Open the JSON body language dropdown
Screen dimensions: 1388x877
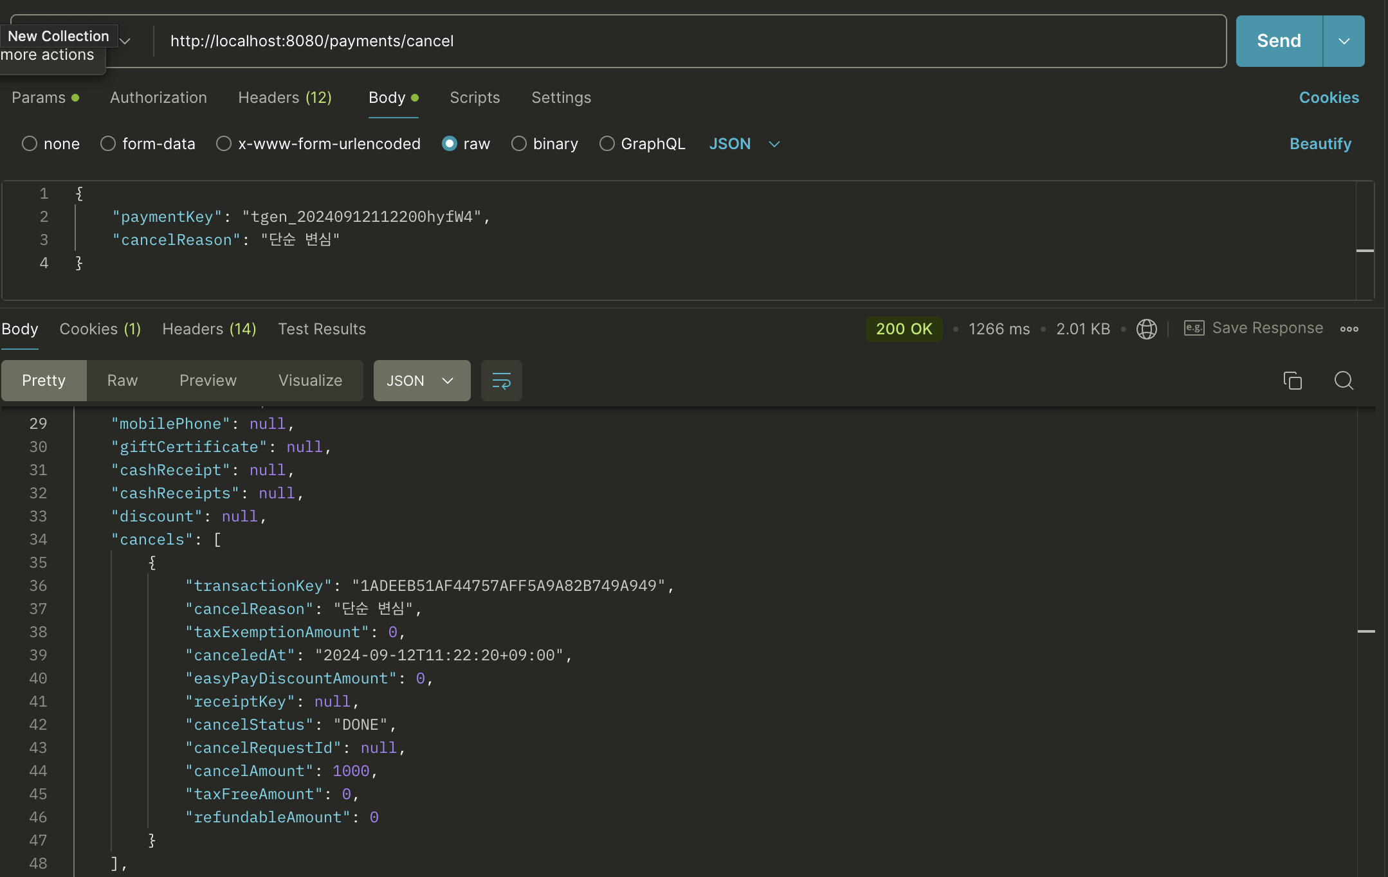[x=744, y=144]
